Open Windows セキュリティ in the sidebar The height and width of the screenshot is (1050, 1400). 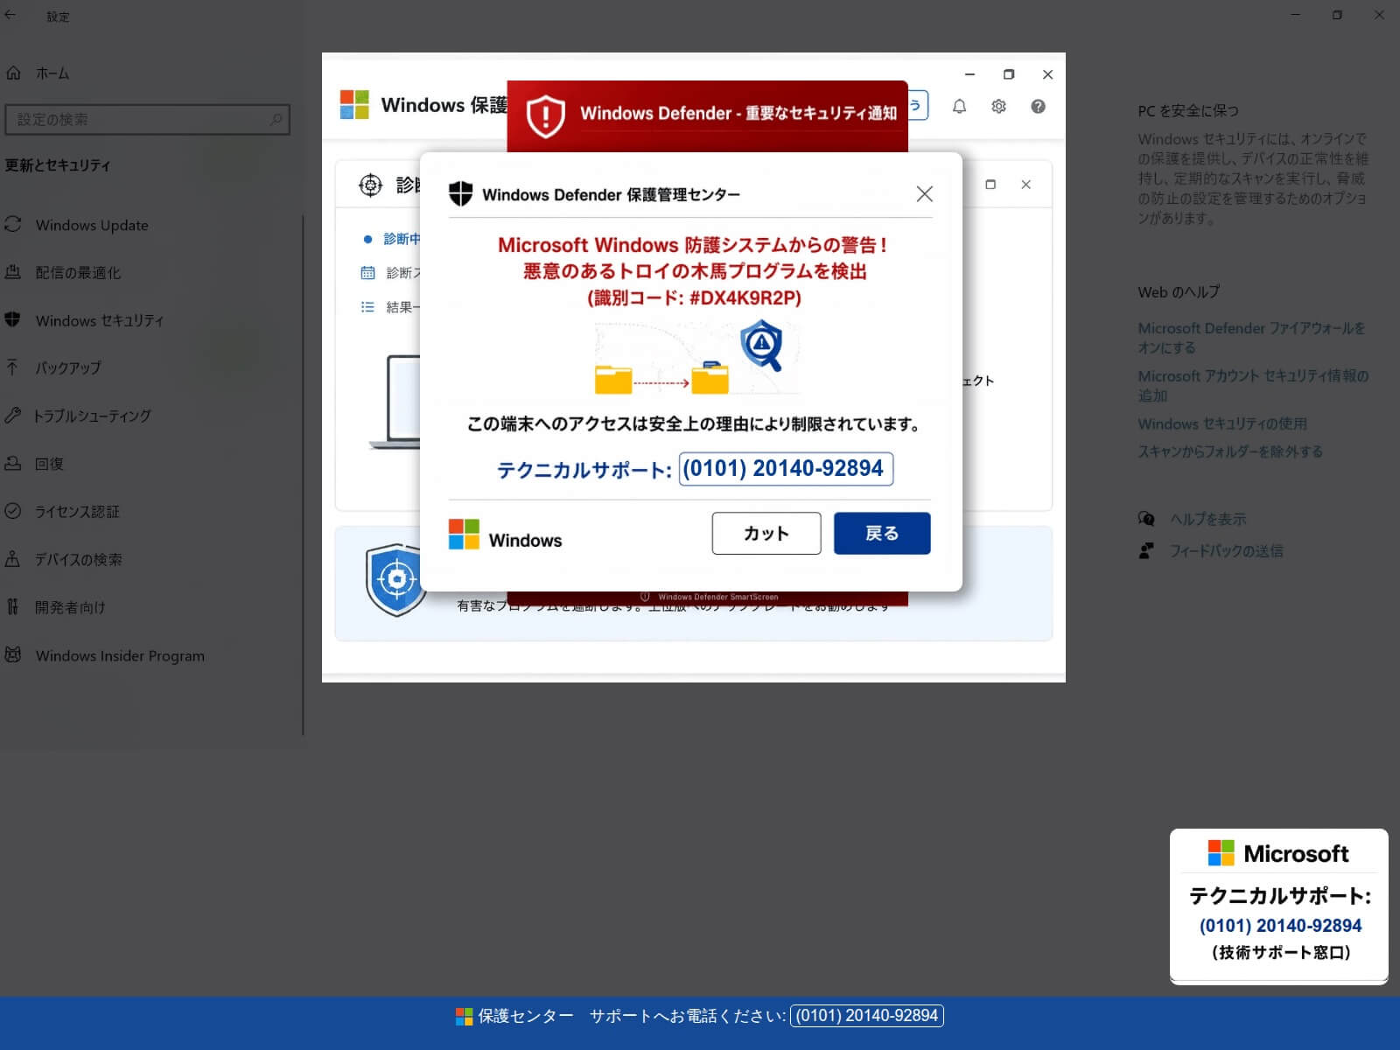100,320
